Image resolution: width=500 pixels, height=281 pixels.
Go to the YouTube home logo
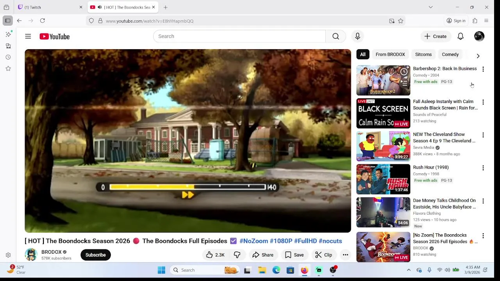click(54, 36)
